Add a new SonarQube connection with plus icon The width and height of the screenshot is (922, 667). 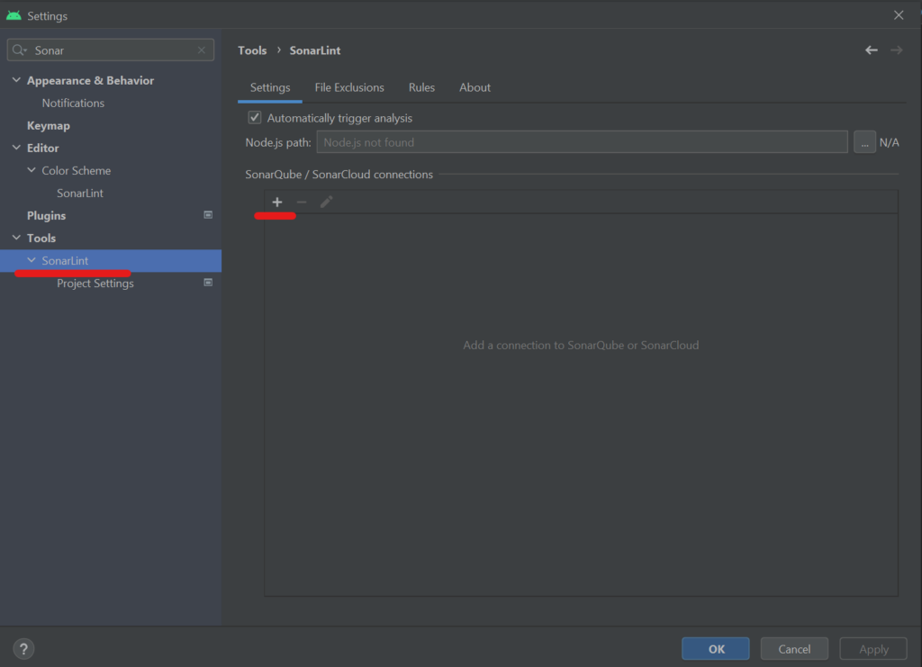coord(277,203)
